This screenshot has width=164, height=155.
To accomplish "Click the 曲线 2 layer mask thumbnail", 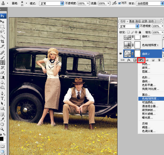I will click(137, 54).
